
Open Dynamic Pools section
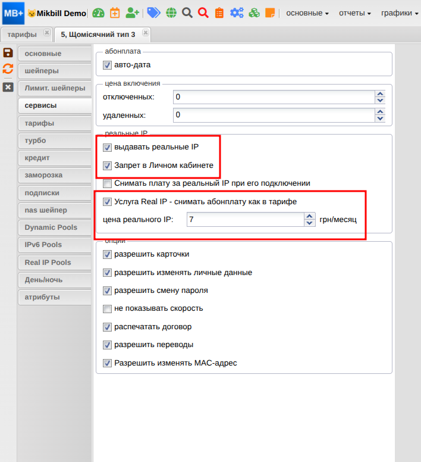coord(55,227)
